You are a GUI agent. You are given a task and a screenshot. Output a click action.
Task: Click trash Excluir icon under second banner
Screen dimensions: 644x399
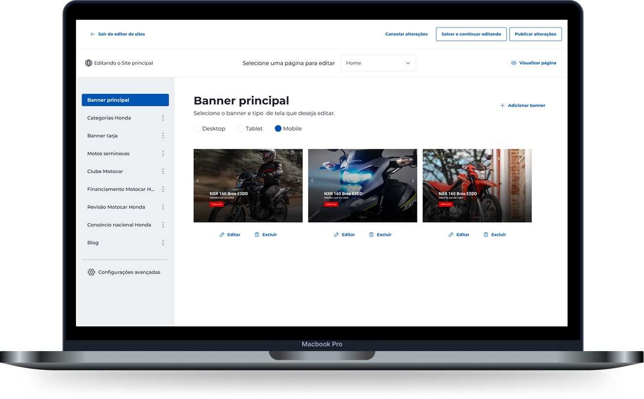point(371,235)
